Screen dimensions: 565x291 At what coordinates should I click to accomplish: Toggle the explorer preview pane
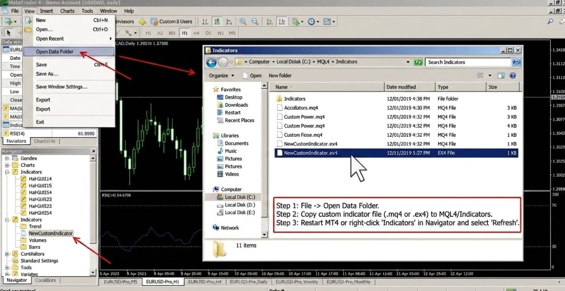(x=501, y=75)
